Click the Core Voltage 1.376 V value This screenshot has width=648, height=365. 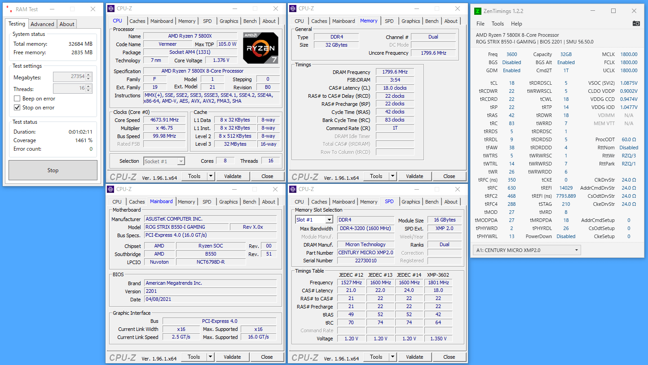coord(221,60)
